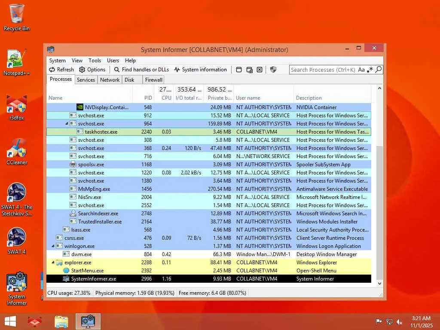Image resolution: width=440 pixels, height=330 pixels.
Task: Select the svchost.exe row with PID 912
Action: [209, 115]
